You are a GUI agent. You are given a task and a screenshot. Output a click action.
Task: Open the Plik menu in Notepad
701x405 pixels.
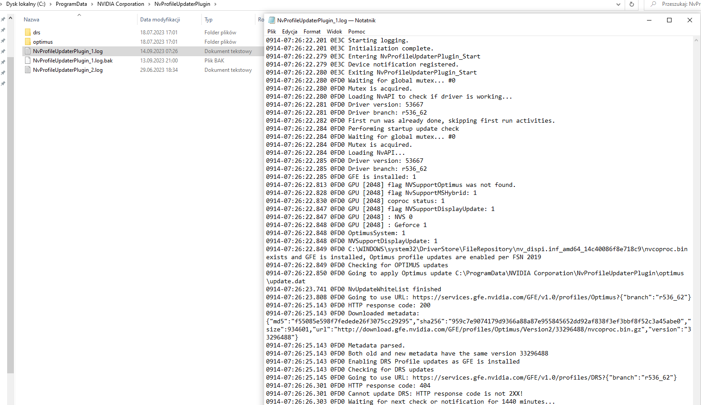tap(271, 32)
